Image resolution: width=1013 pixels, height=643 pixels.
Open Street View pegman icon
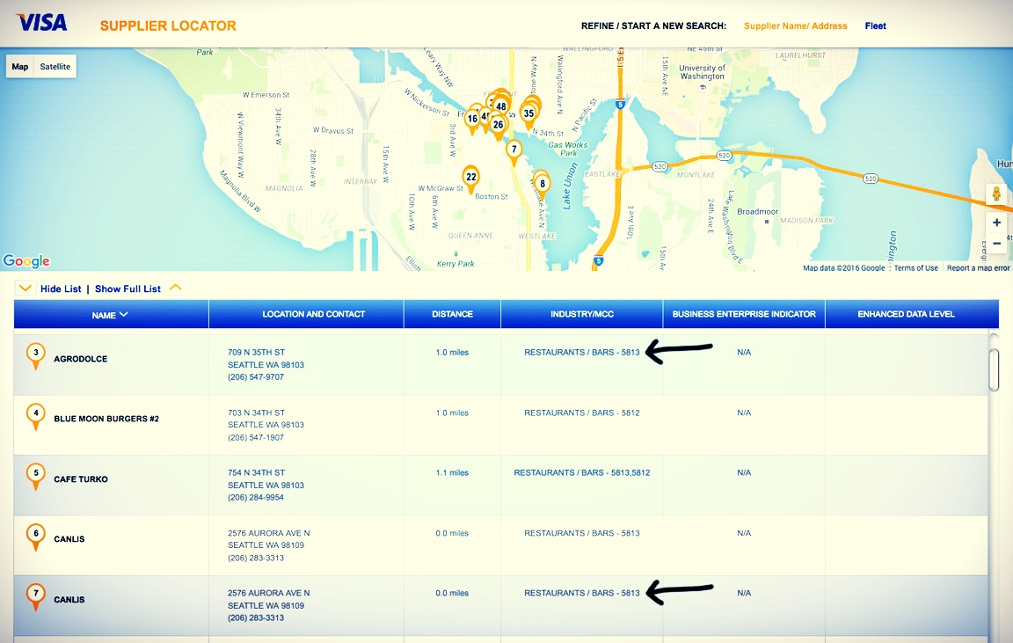[x=996, y=194]
